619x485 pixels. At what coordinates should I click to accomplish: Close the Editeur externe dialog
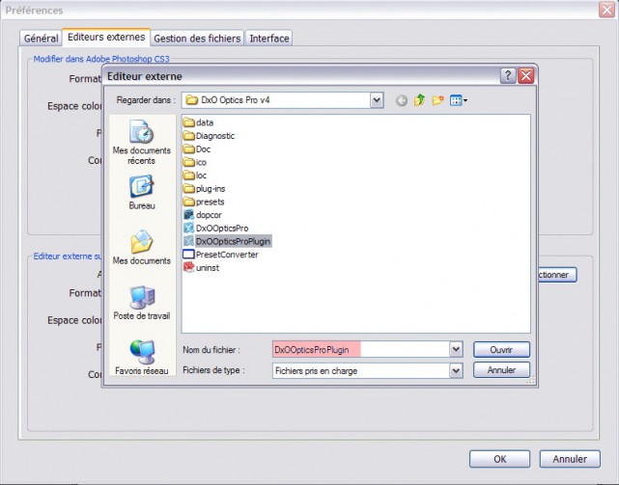[x=526, y=76]
